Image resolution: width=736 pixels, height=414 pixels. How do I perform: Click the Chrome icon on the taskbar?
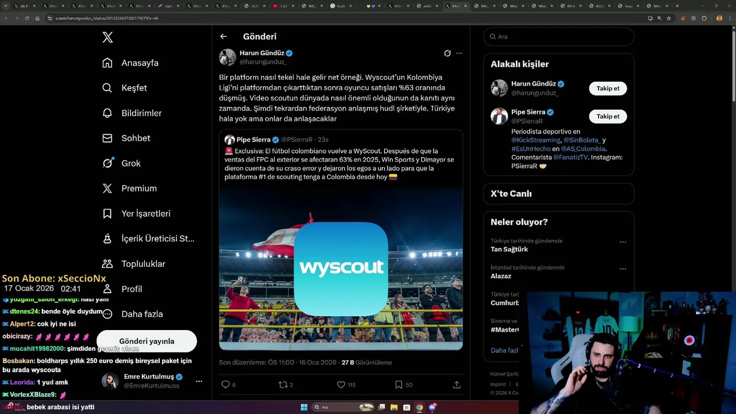(420, 407)
